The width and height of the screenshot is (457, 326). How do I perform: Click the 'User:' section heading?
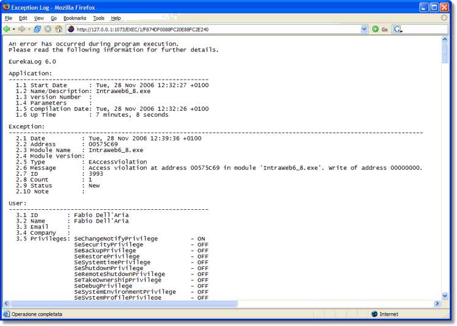point(18,203)
